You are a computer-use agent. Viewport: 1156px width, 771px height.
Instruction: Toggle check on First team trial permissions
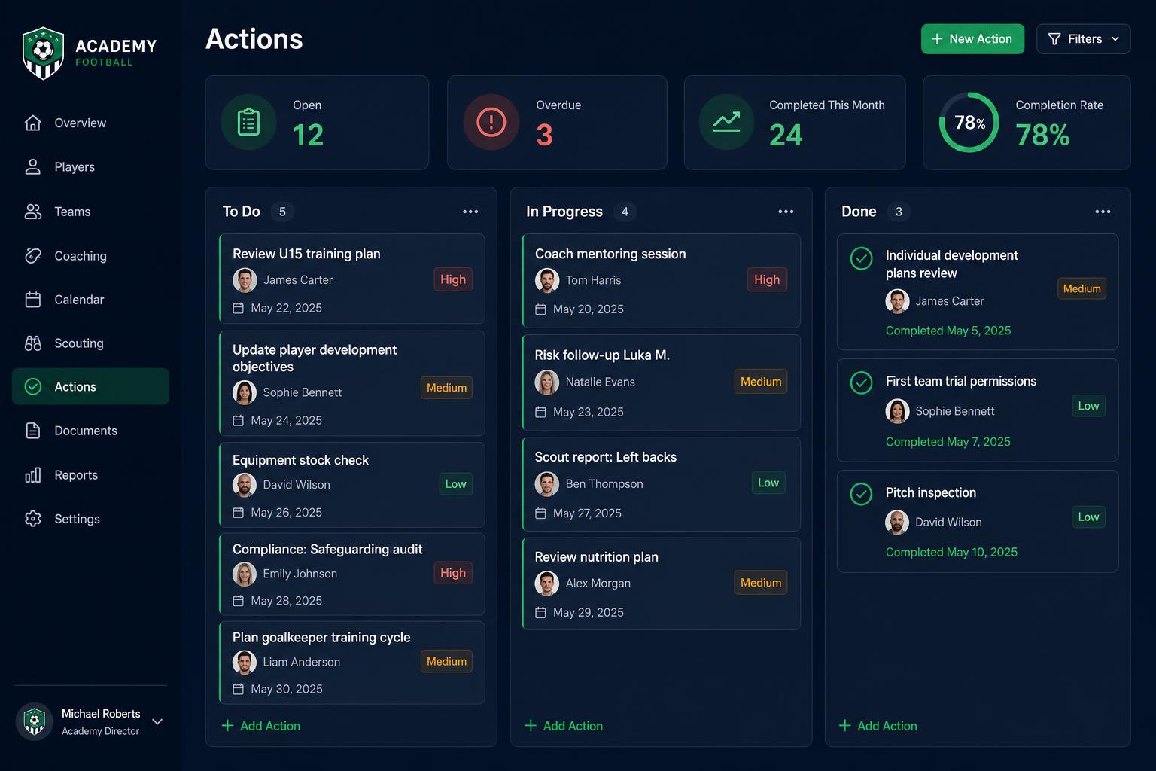(861, 382)
